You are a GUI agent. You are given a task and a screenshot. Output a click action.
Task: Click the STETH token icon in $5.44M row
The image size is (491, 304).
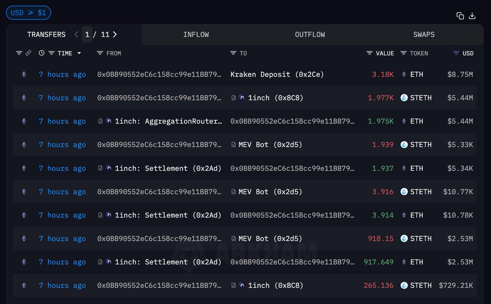404,98
